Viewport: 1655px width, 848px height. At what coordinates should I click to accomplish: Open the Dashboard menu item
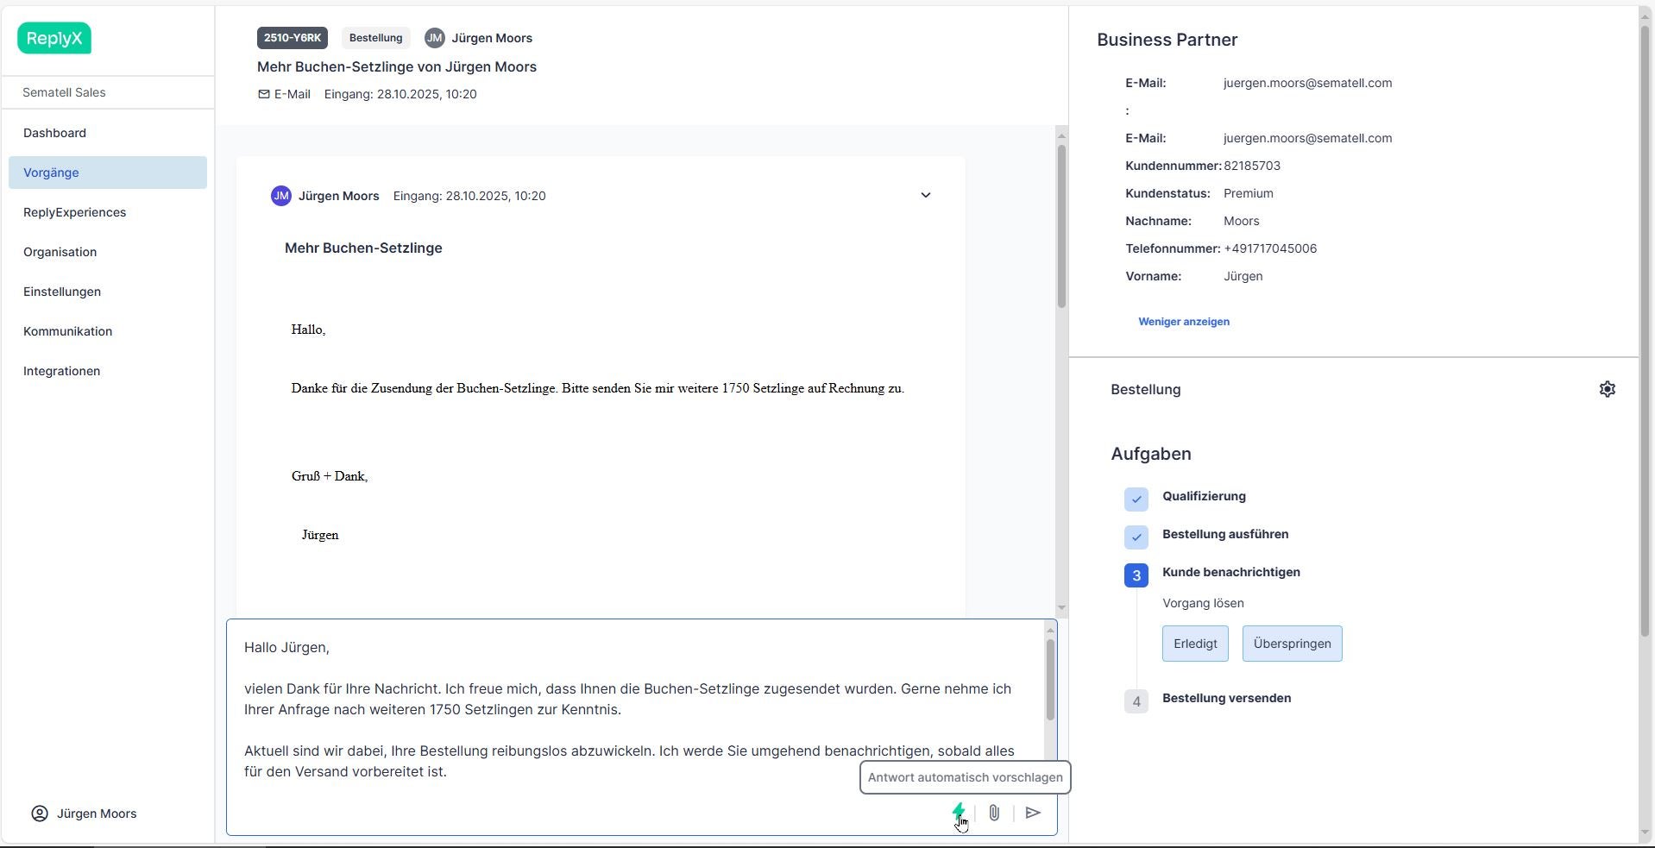(x=108, y=133)
